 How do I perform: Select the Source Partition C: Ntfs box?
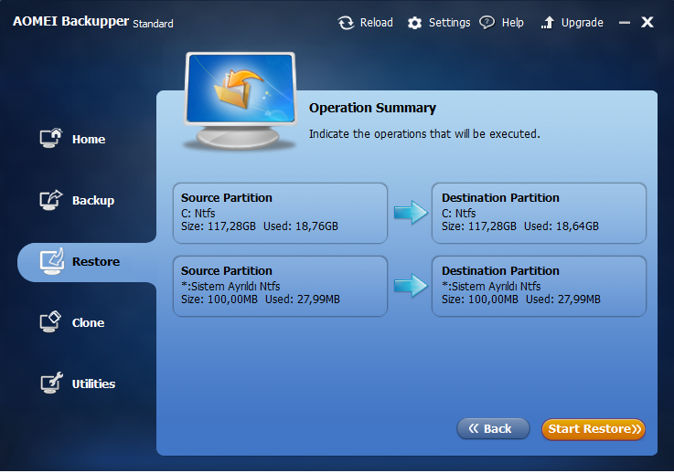(x=280, y=214)
